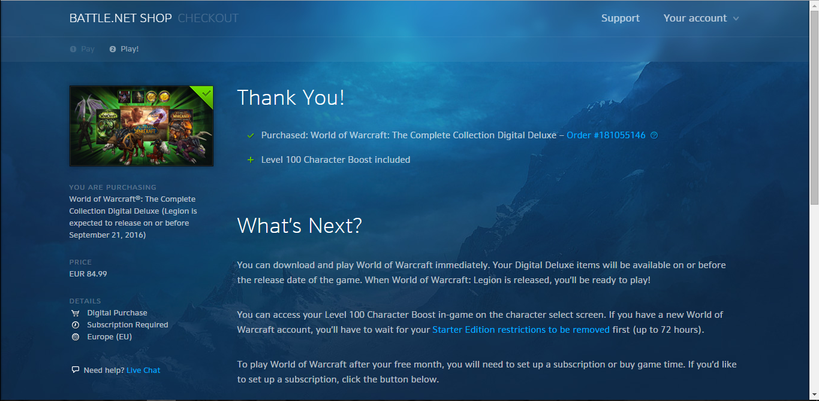
Task: Click the chat bubble icon near Need help
Action: 75,370
